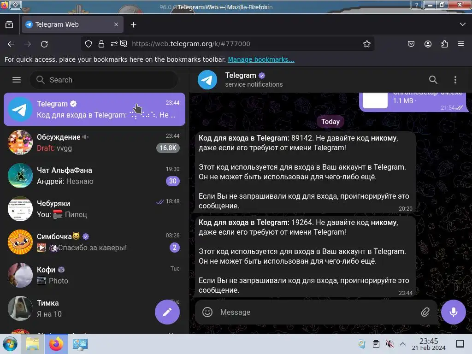Select the Telegram Web browser tab
Image resolution: width=472 pixels, height=354 pixels.
[72, 24]
